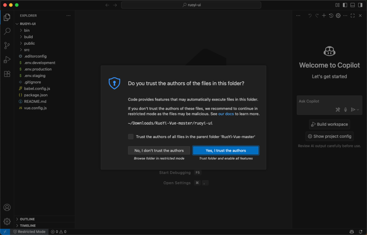Open the .editorconfig file

(x=44, y=56)
